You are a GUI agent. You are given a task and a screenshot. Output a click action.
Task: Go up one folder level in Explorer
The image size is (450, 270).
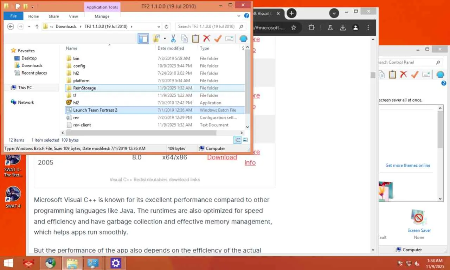[x=37, y=26]
